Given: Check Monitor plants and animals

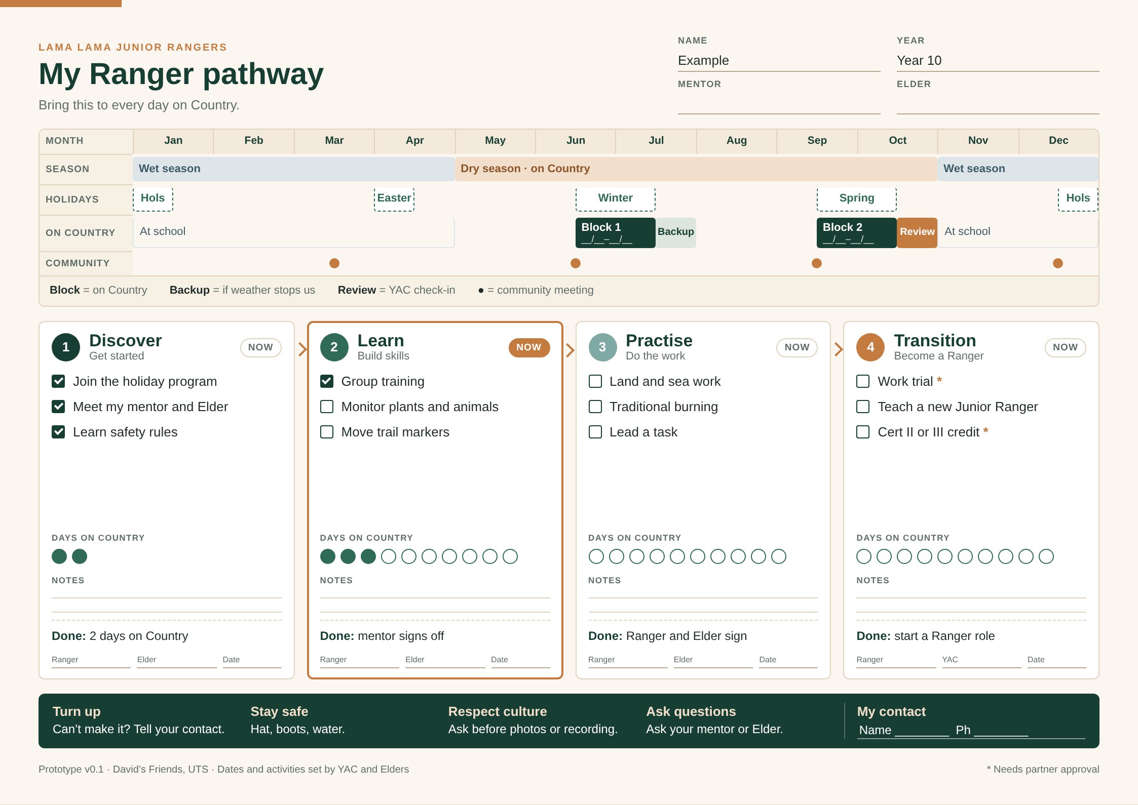Looking at the screenshot, I should [x=327, y=407].
